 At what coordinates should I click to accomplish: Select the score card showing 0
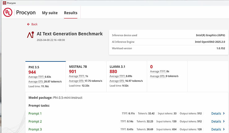[x=167, y=76]
